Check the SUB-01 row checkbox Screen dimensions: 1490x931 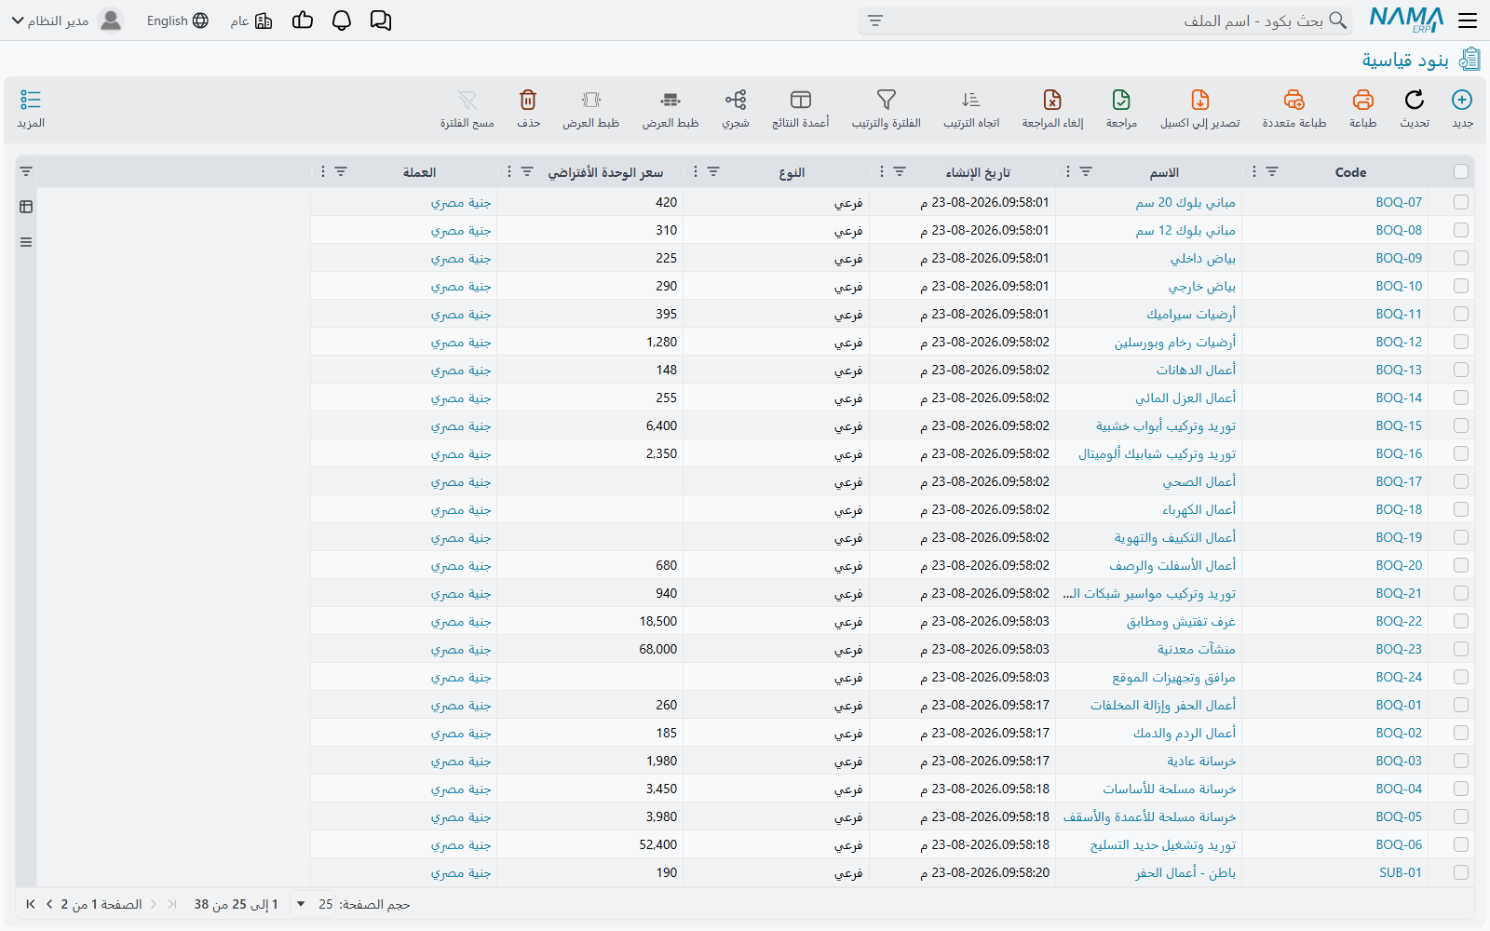pyautogui.click(x=1461, y=872)
